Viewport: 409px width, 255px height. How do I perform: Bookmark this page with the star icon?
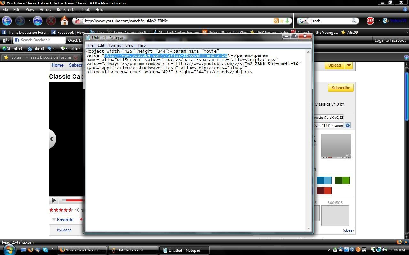tap(282, 21)
